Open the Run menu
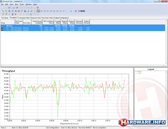The width and height of the screenshot is (168, 129). coord(16,4)
